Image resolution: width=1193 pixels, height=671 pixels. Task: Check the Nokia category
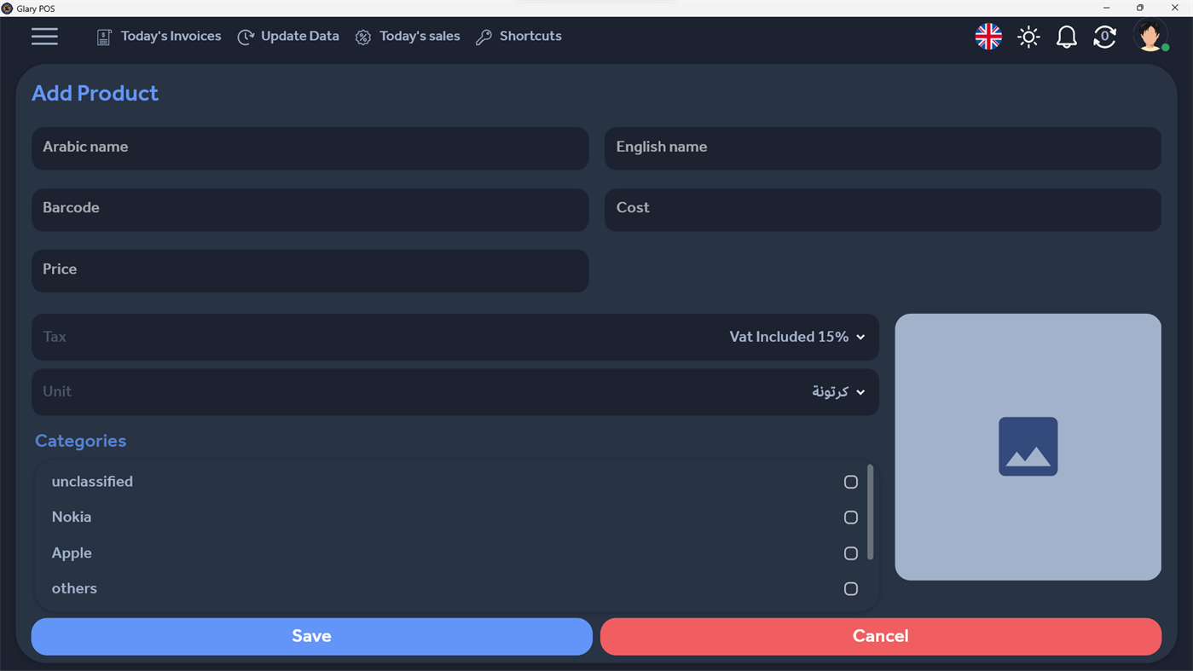(850, 517)
